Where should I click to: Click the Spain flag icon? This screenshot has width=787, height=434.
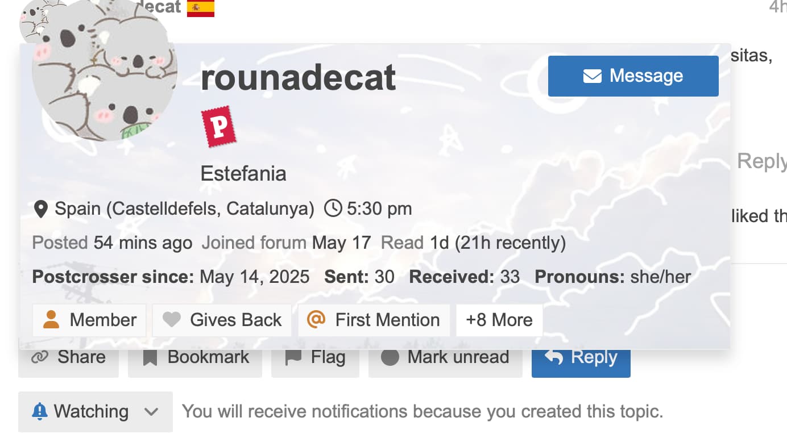pos(200,8)
